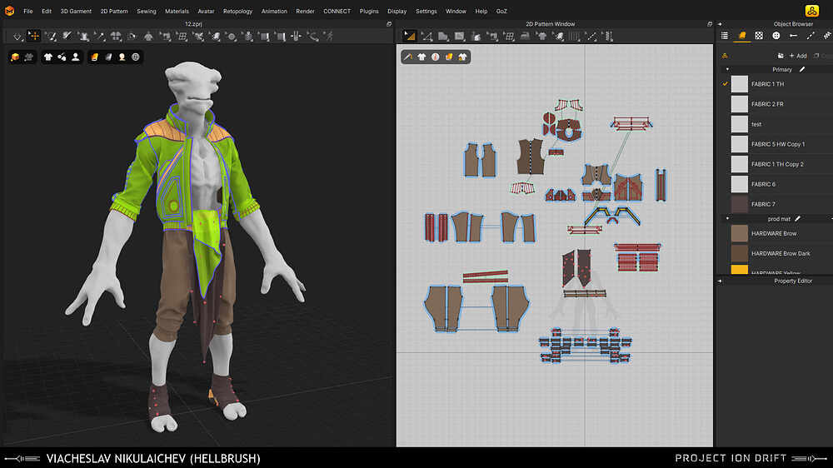The width and height of the screenshot is (833, 468).
Task: Click the zipper/seam tape tool in 2D toolbar
Action: click(609, 36)
